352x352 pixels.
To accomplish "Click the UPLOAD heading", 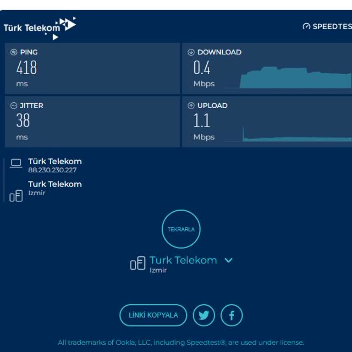I will (x=212, y=105).
